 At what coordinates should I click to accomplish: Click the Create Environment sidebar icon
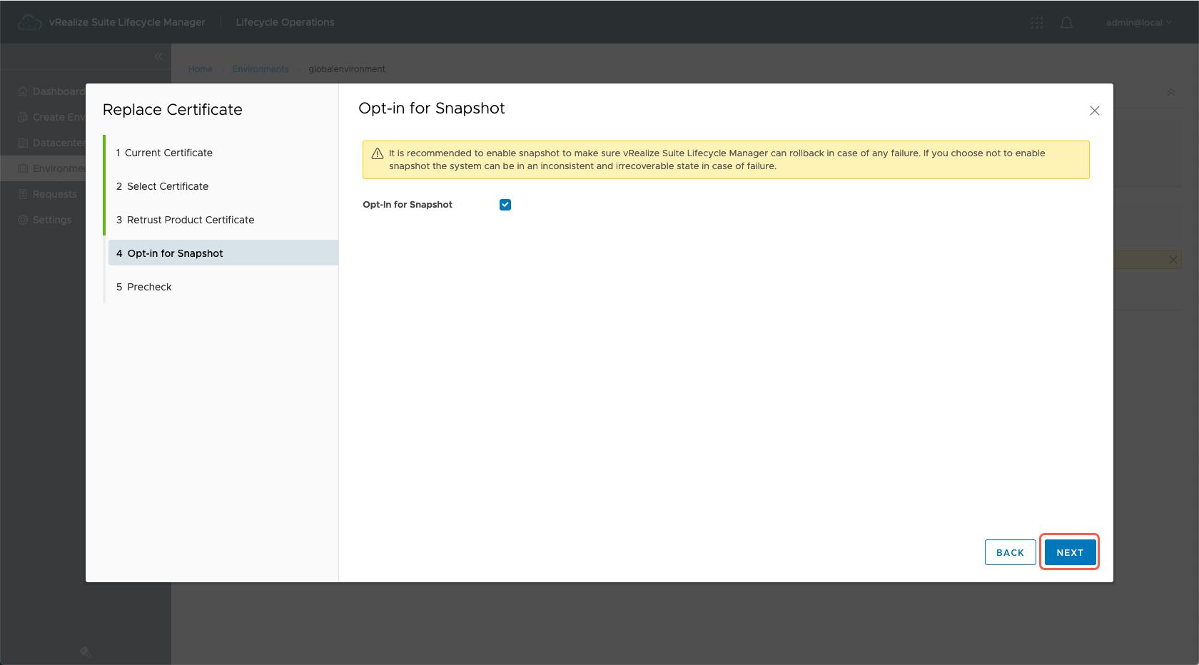coord(23,117)
